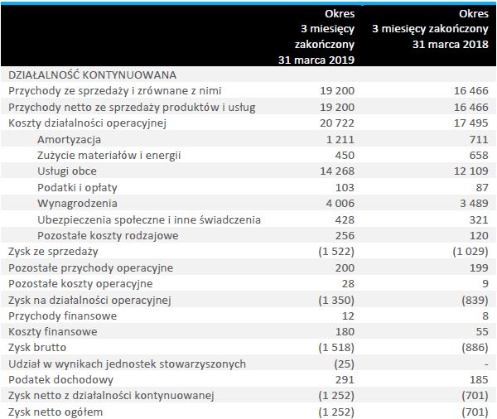Select the 'Podatki i opłaty' label
Screen dimensions: 497x419
(77, 188)
